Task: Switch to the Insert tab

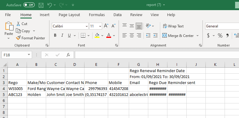Action: [x=45, y=15]
